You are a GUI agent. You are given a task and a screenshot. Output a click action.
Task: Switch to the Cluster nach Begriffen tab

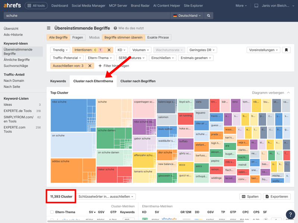point(138,81)
